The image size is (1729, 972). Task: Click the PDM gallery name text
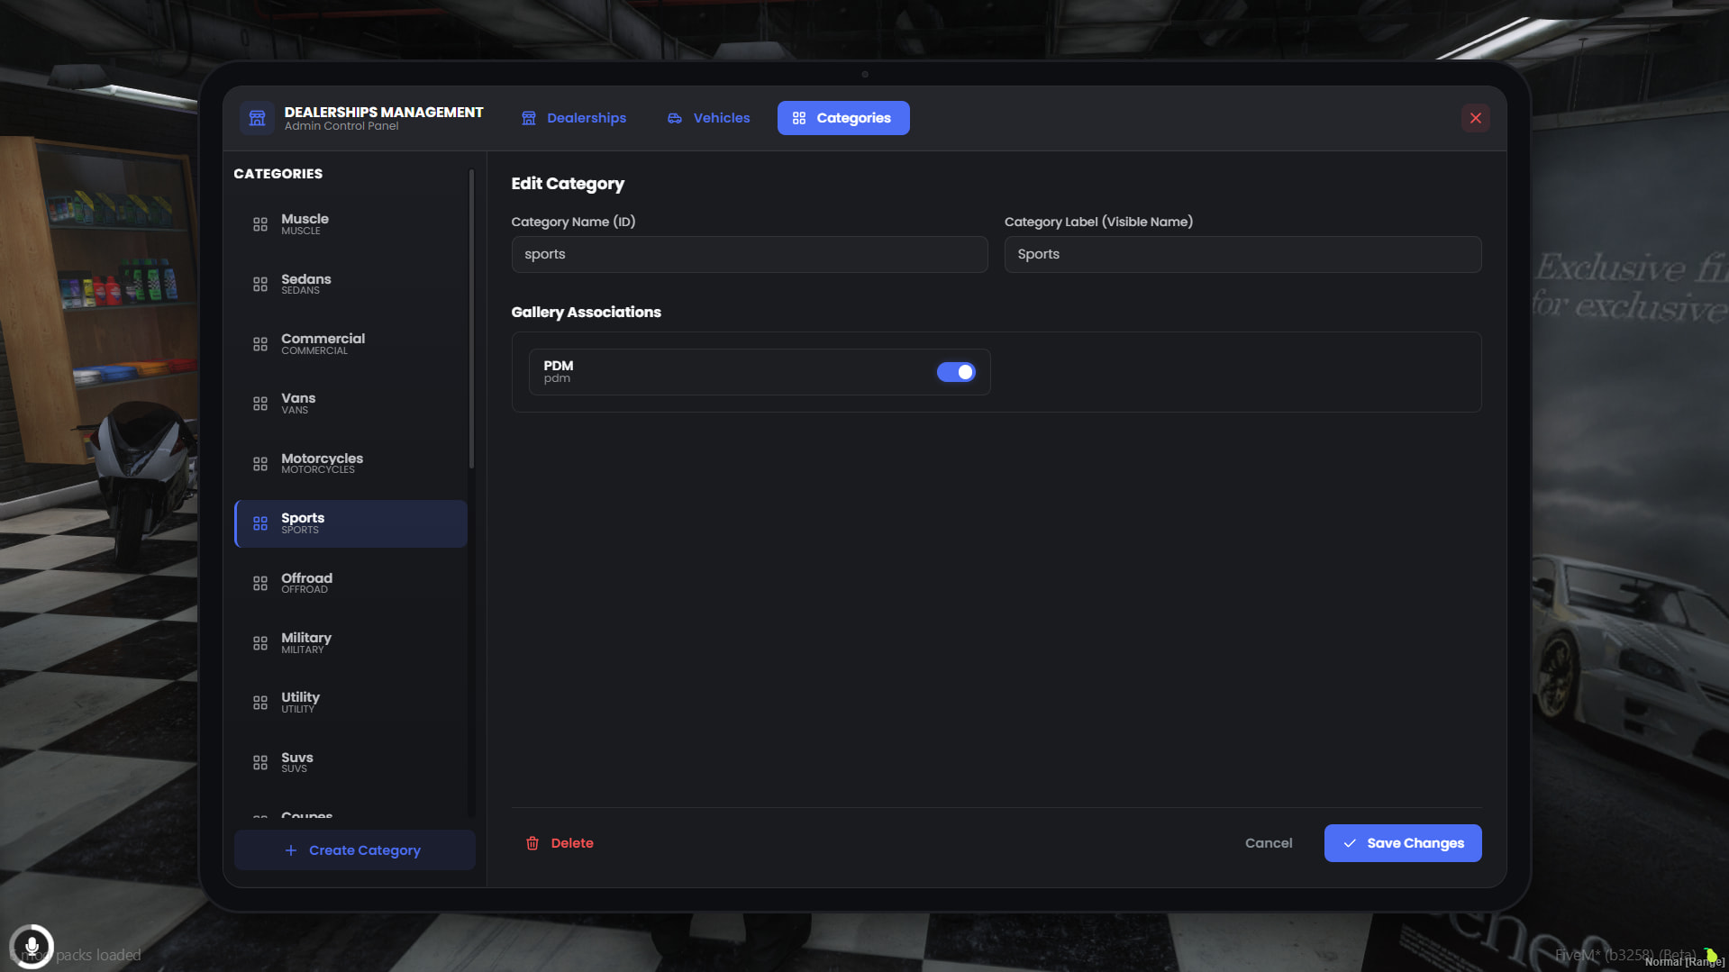point(559,366)
